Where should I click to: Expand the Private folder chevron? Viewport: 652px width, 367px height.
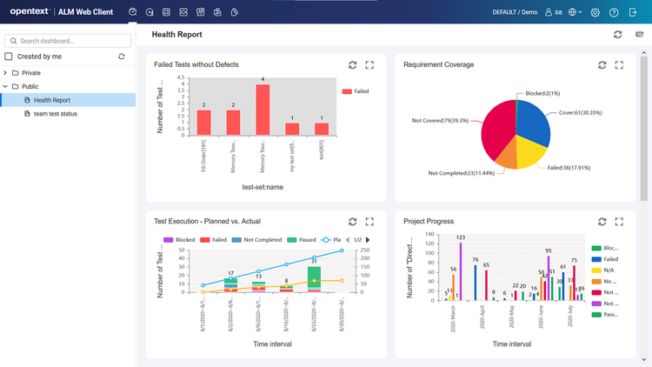[x=5, y=73]
